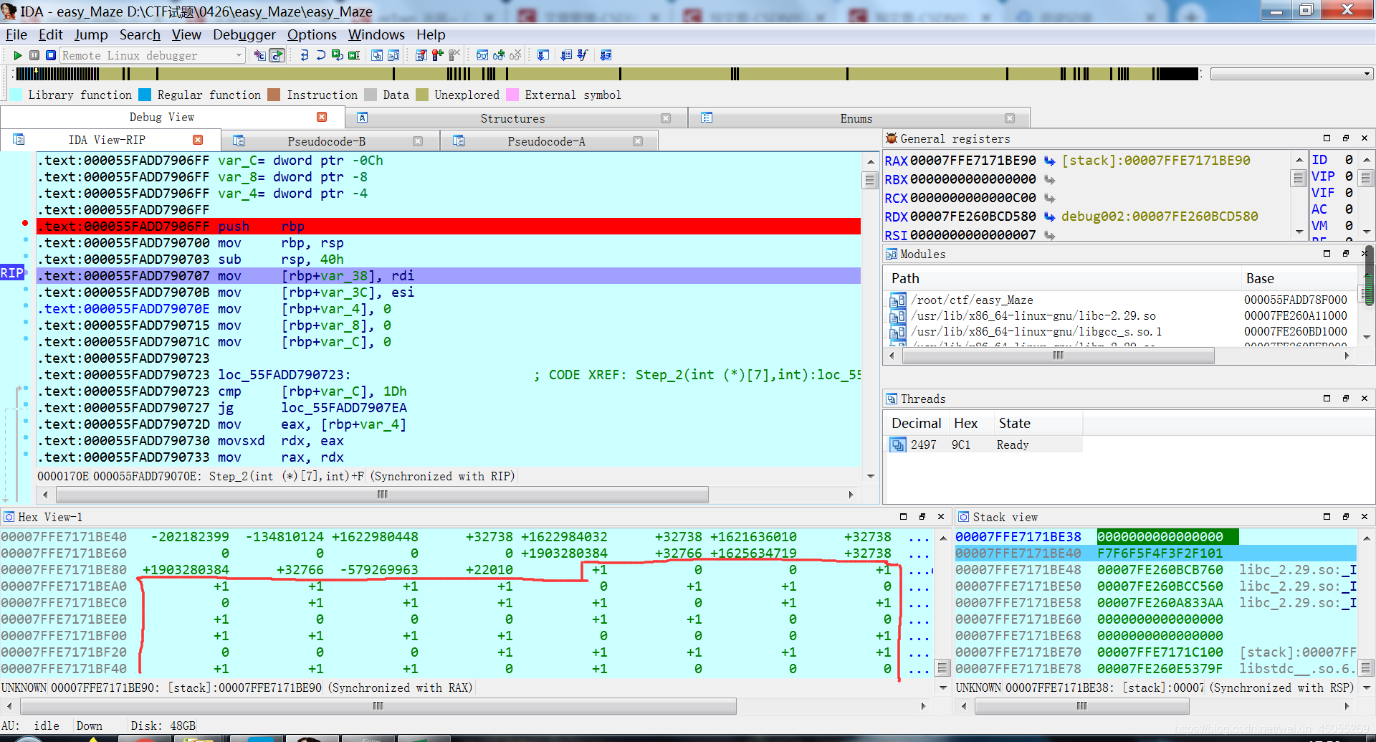Open the threads window toolbar icon
This screenshot has height=742, width=1376.
[376, 55]
